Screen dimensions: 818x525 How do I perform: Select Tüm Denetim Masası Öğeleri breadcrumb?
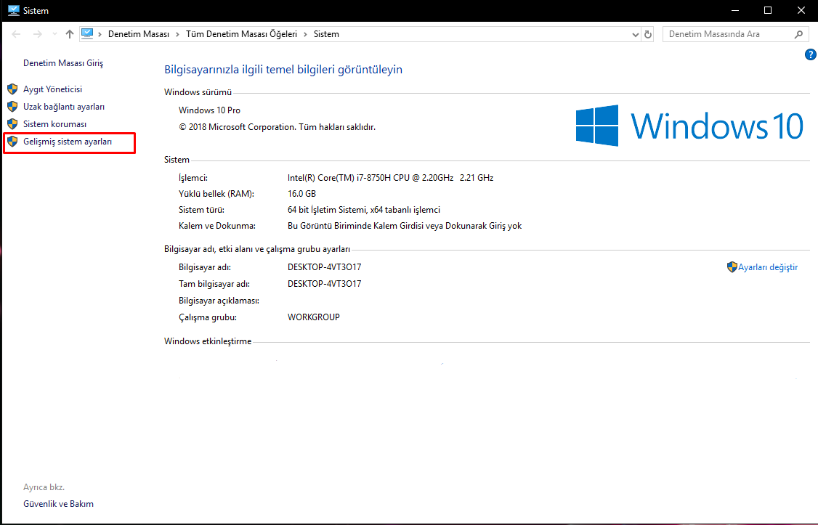pos(241,34)
